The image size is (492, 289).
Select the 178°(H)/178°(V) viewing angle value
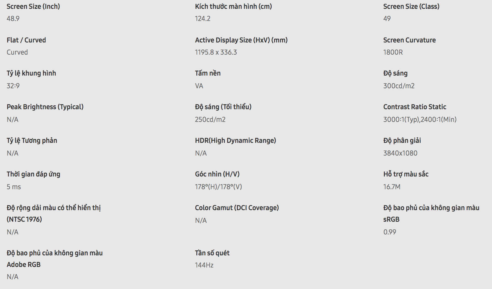(218, 187)
